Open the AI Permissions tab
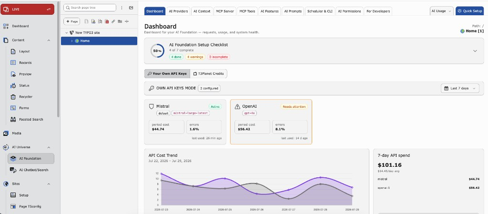The height and width of the screenshot is (214, 488). coord(349,11)
